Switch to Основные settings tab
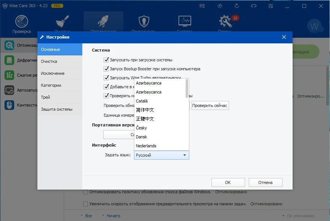The height and width of the screenshot is (221, 330). point(60,49)
